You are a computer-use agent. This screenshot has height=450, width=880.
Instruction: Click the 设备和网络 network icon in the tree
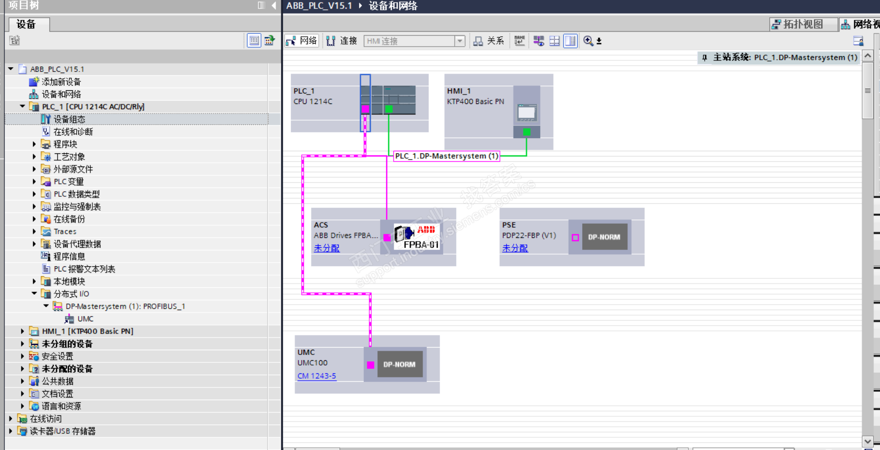pos(34,94)
